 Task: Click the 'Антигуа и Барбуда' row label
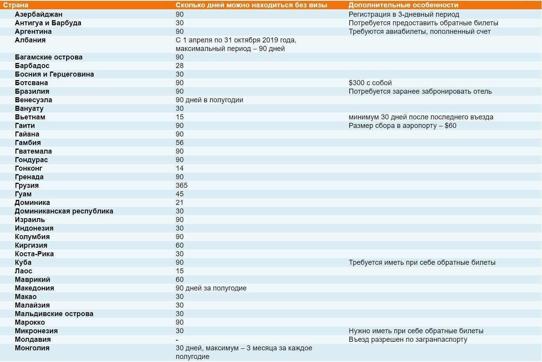[x=48, y=23]
